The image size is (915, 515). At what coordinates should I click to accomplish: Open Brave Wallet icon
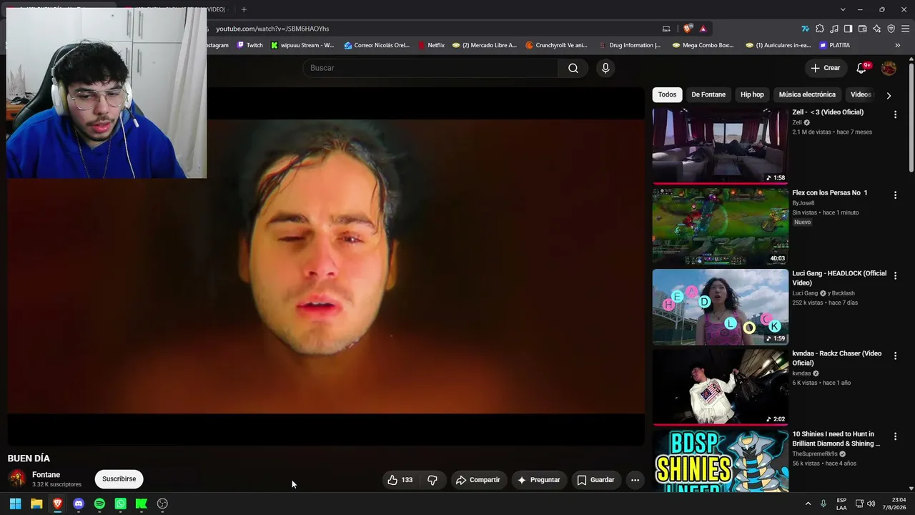(x=862, y=29)
